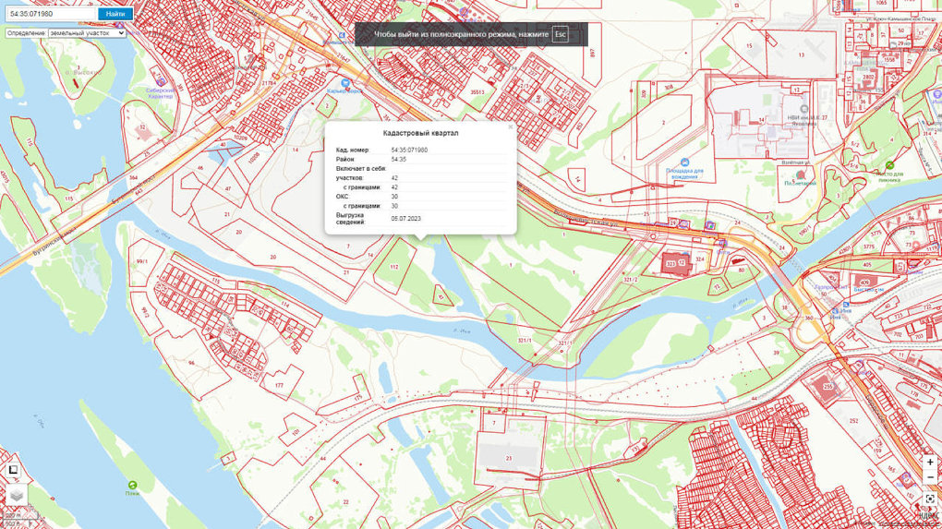Click the Планетарий map marker
This screenshot has height=529, width=942.
(x=798, y=173)
